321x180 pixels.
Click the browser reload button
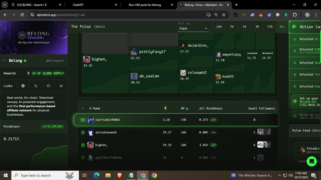[22, 15]
